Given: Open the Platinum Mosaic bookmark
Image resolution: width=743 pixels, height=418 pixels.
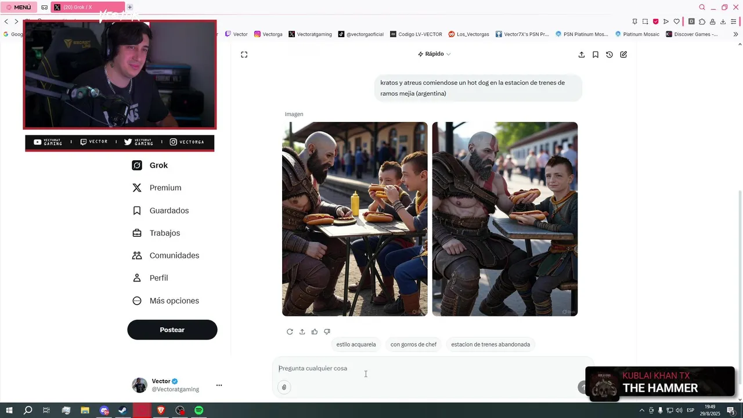Looking at the screenshot, I should [637, 34].
